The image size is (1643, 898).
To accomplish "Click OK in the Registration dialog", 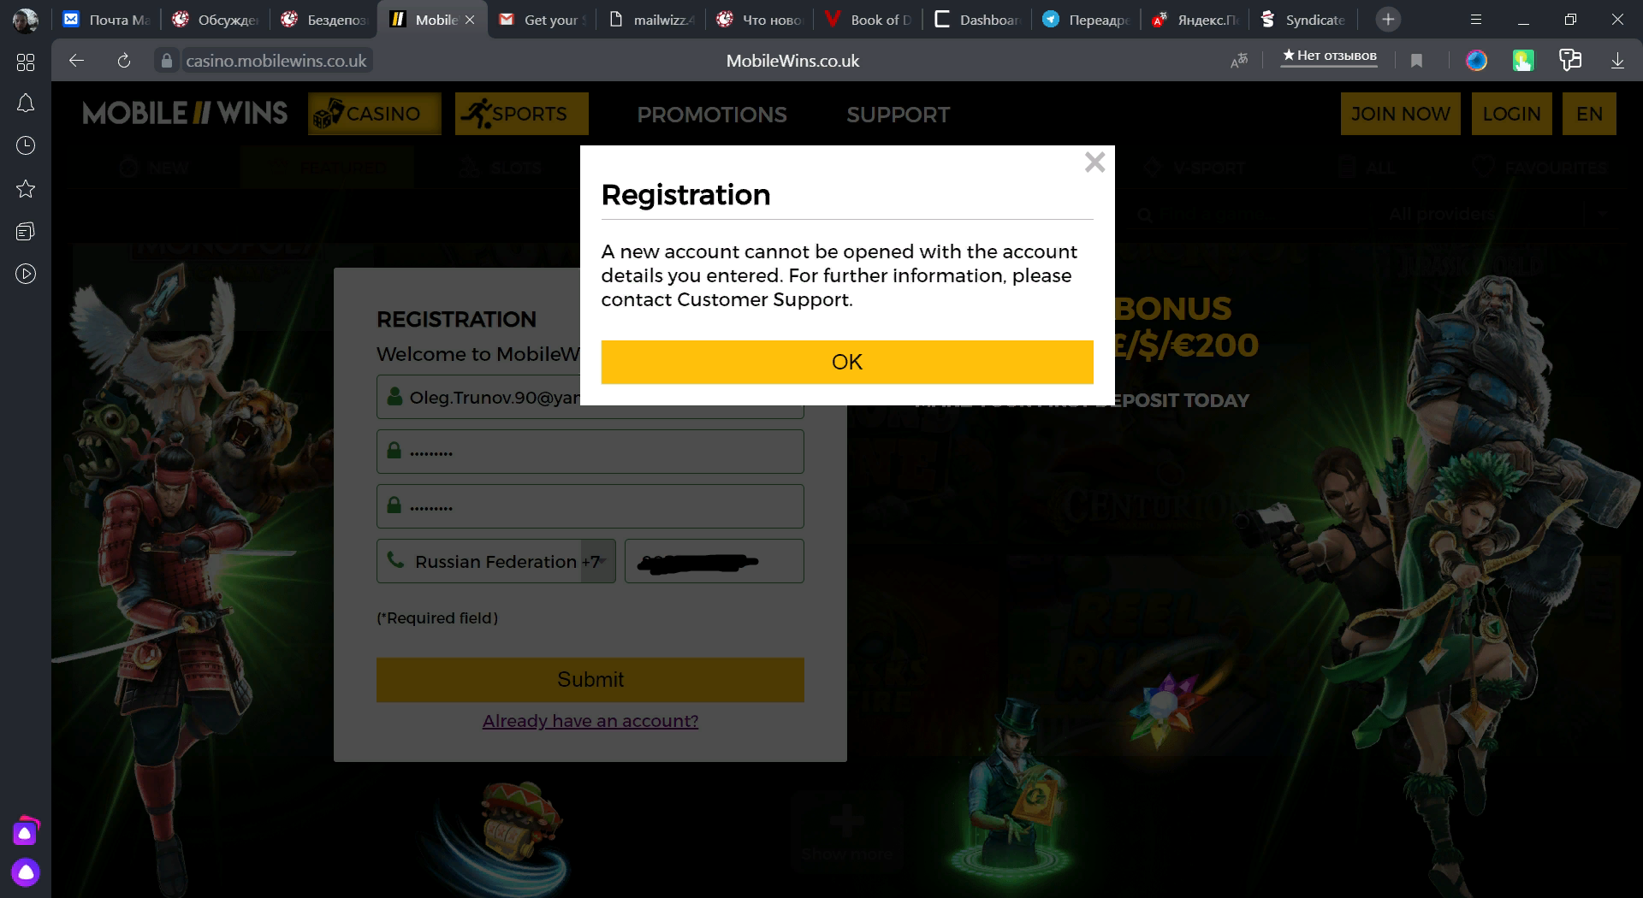I will click(x=846, y=362).
